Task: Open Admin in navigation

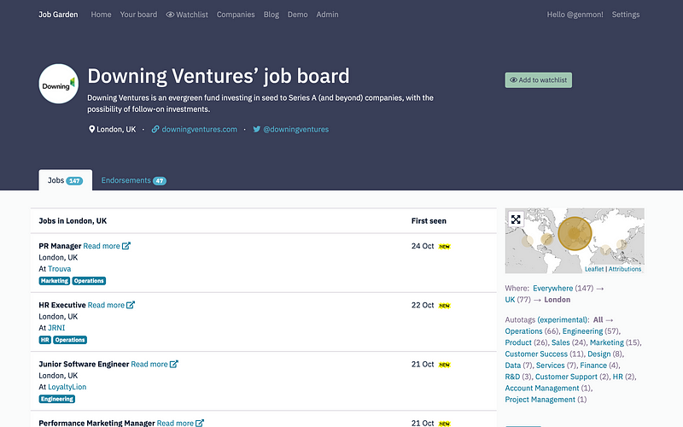Action: 327,15
